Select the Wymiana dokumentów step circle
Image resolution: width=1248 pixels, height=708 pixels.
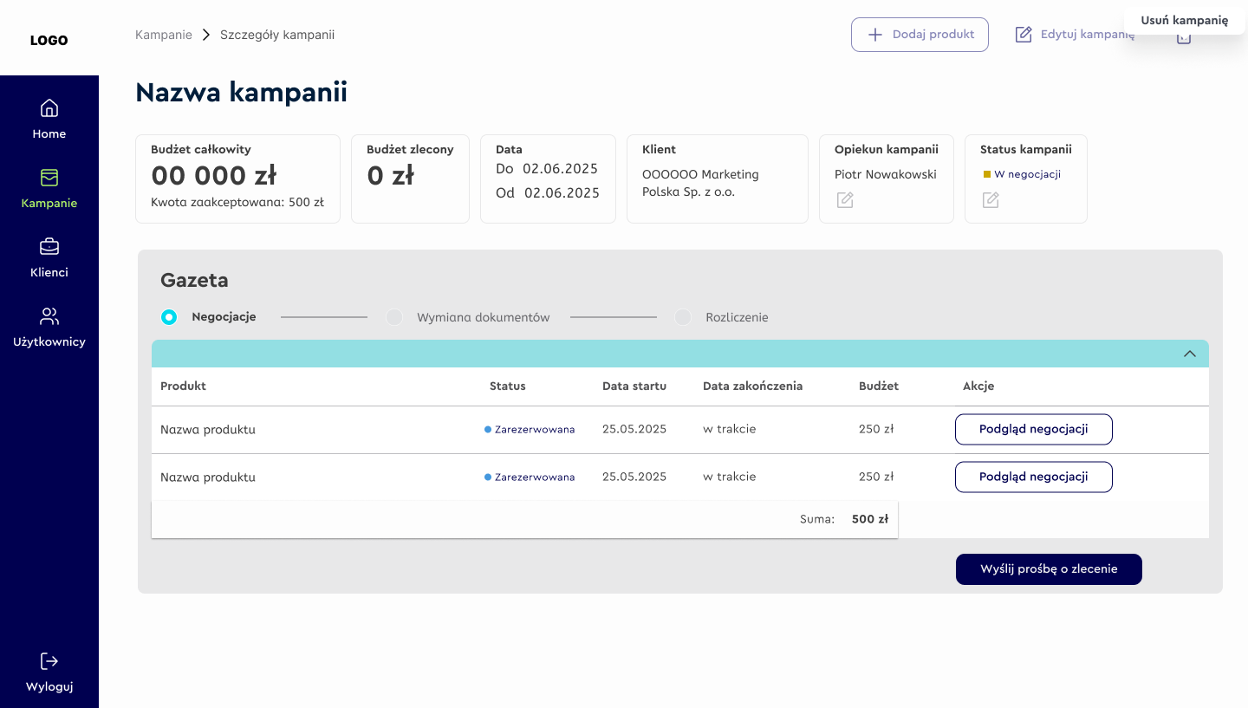pyautogui.click(x=394, y=317)
